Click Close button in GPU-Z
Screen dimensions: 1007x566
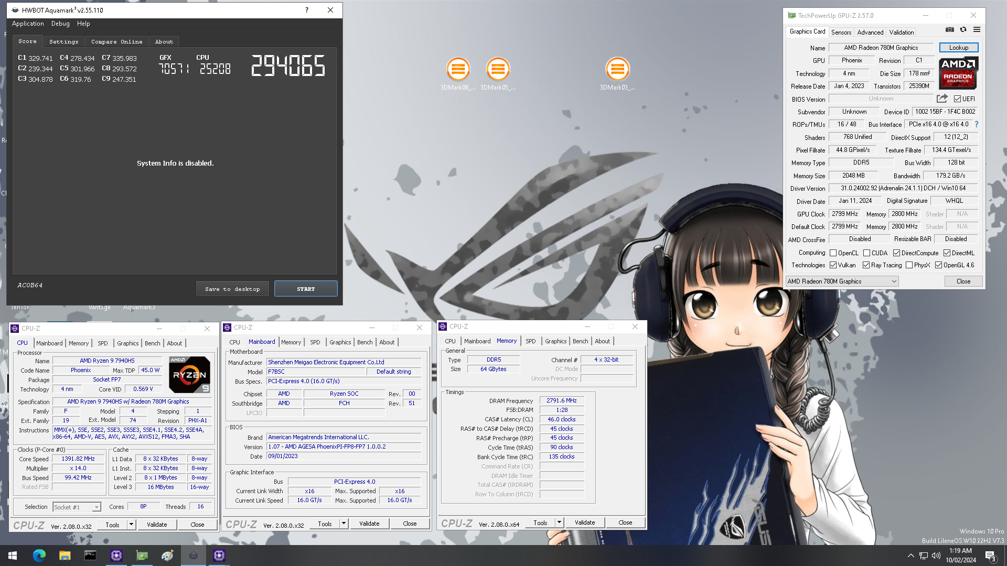click(x=963, y=281)
